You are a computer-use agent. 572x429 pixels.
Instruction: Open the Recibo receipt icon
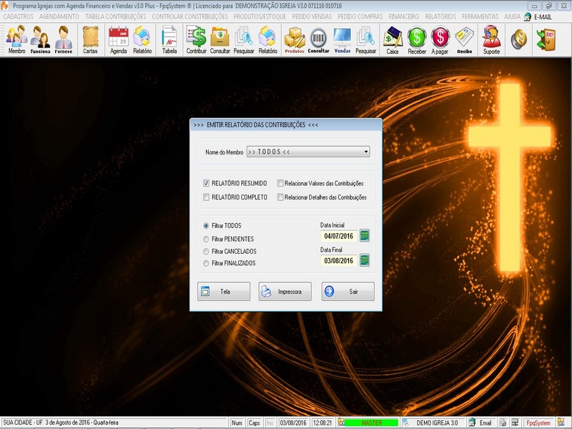coord(464,40)
